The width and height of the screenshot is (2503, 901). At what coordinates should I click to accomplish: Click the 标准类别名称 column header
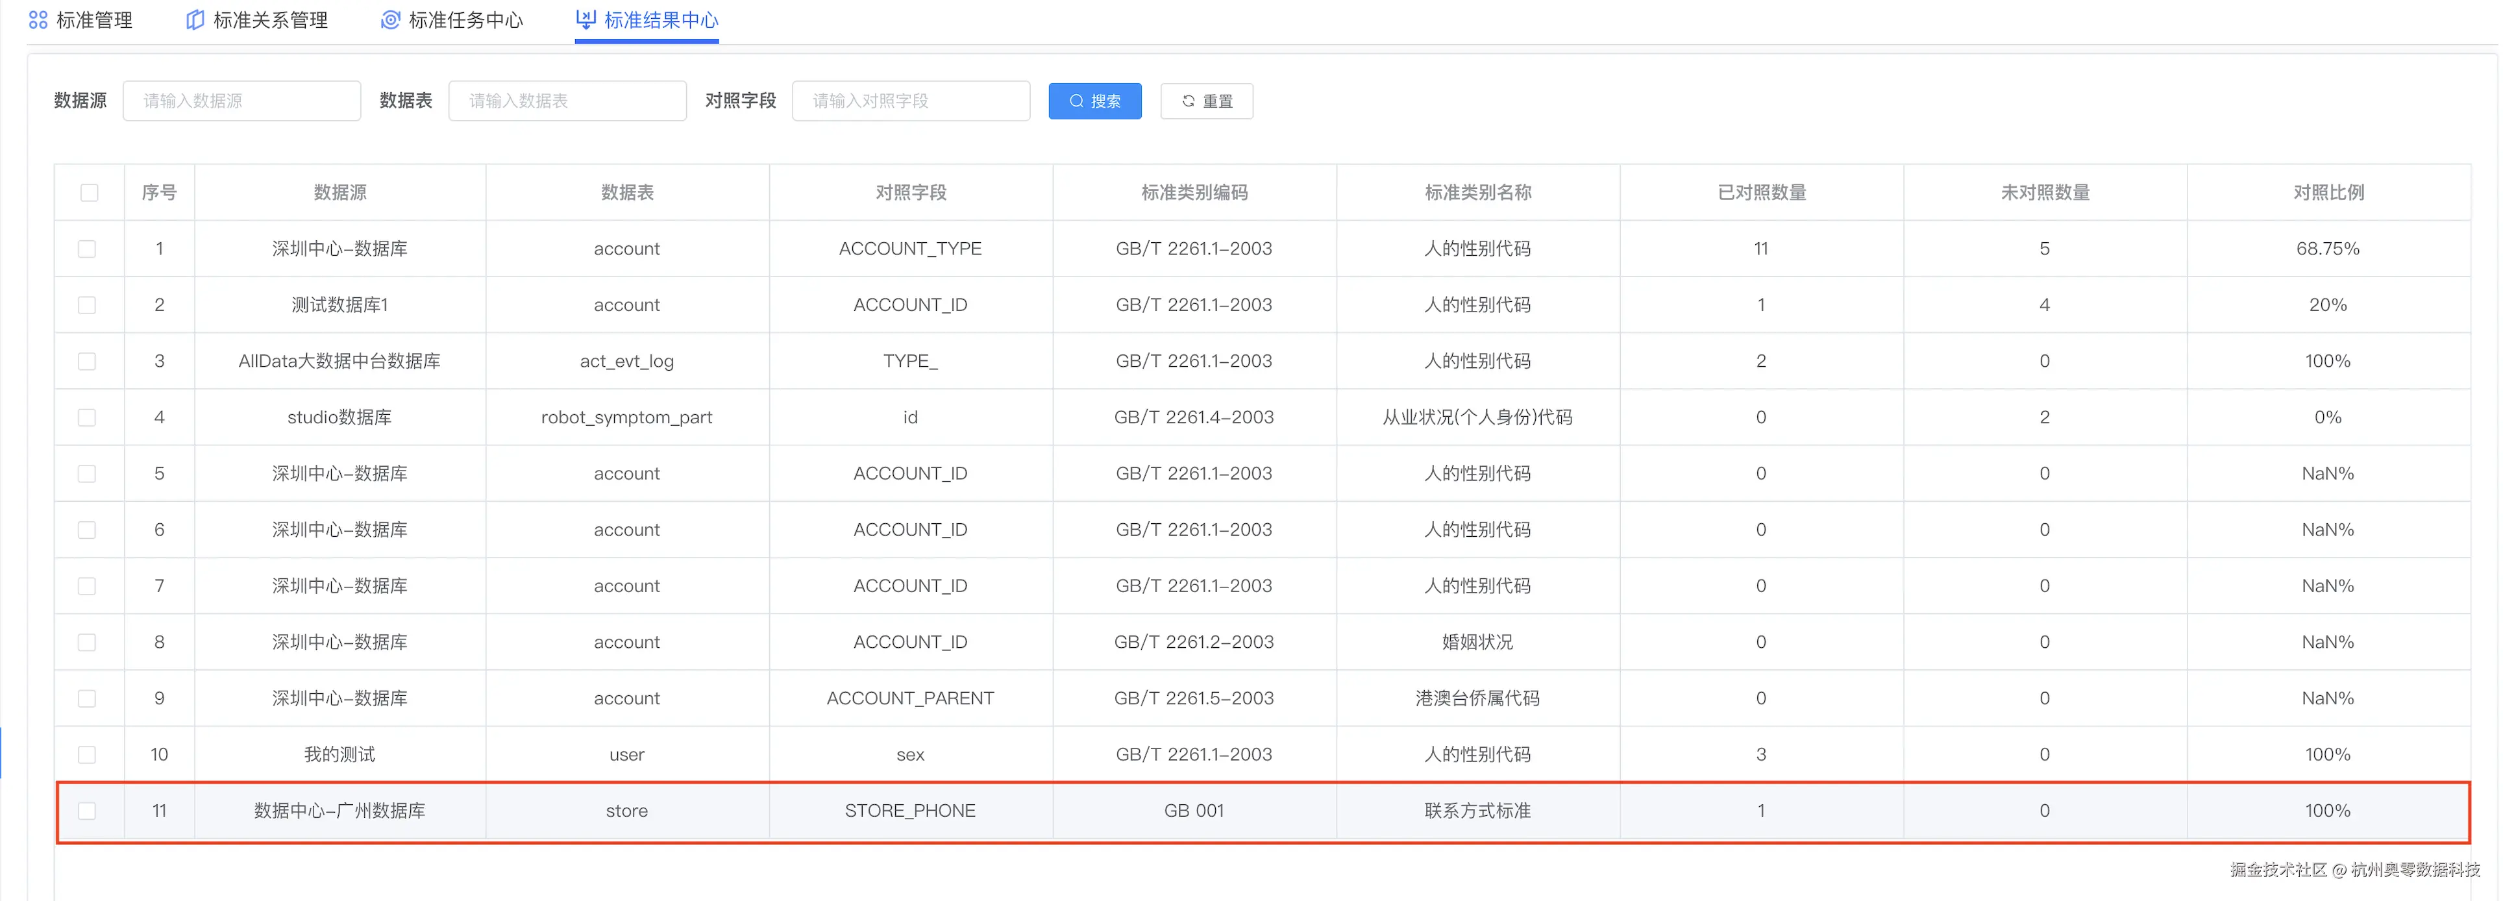[1478, 192]
